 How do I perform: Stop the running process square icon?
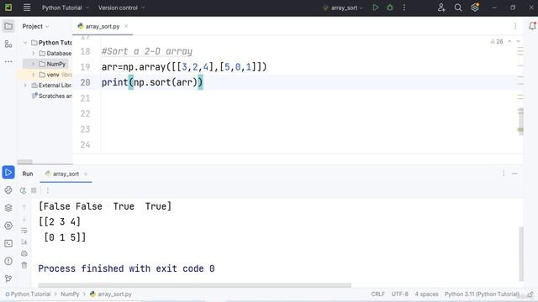[34, 190]
